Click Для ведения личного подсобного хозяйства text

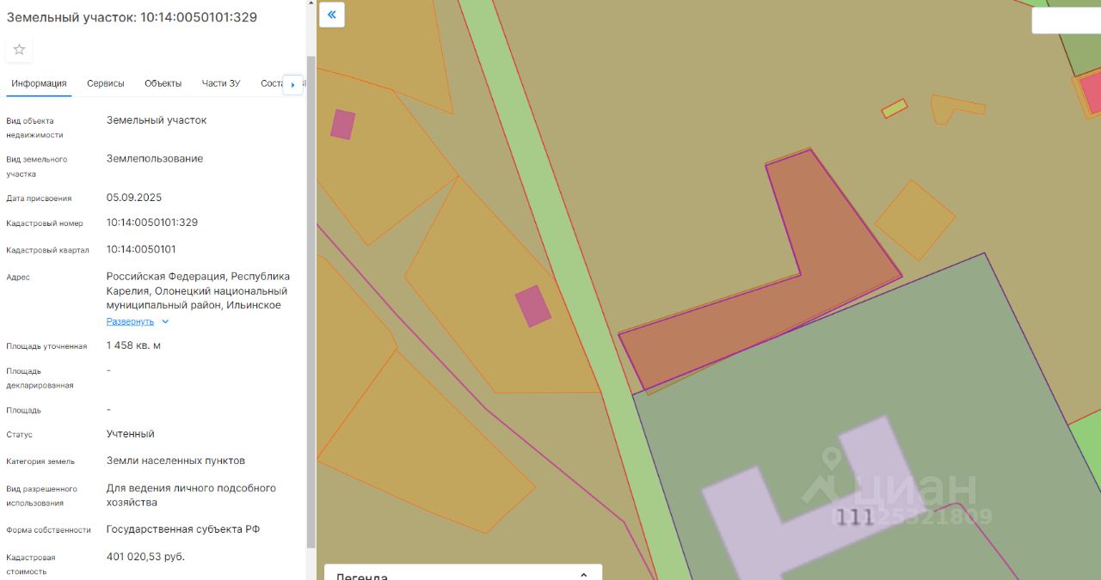pos(191,495)
